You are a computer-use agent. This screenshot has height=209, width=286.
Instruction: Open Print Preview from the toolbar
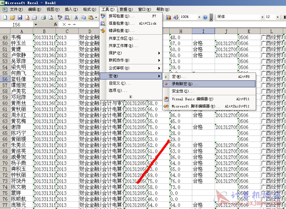51,17
